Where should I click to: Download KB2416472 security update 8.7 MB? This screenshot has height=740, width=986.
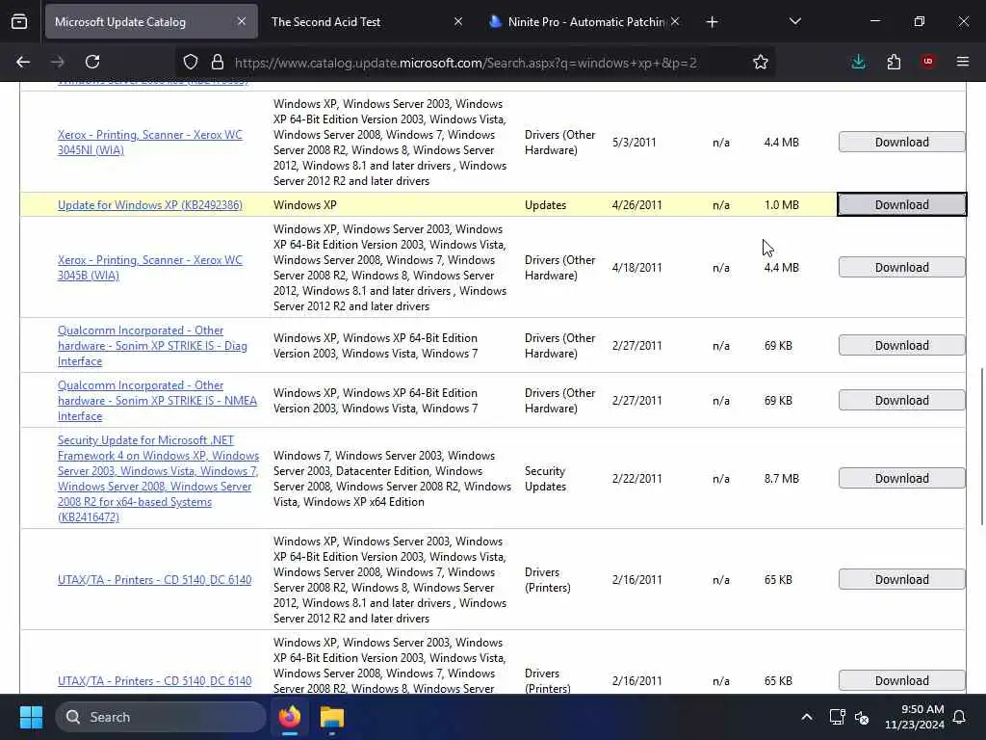901,478
